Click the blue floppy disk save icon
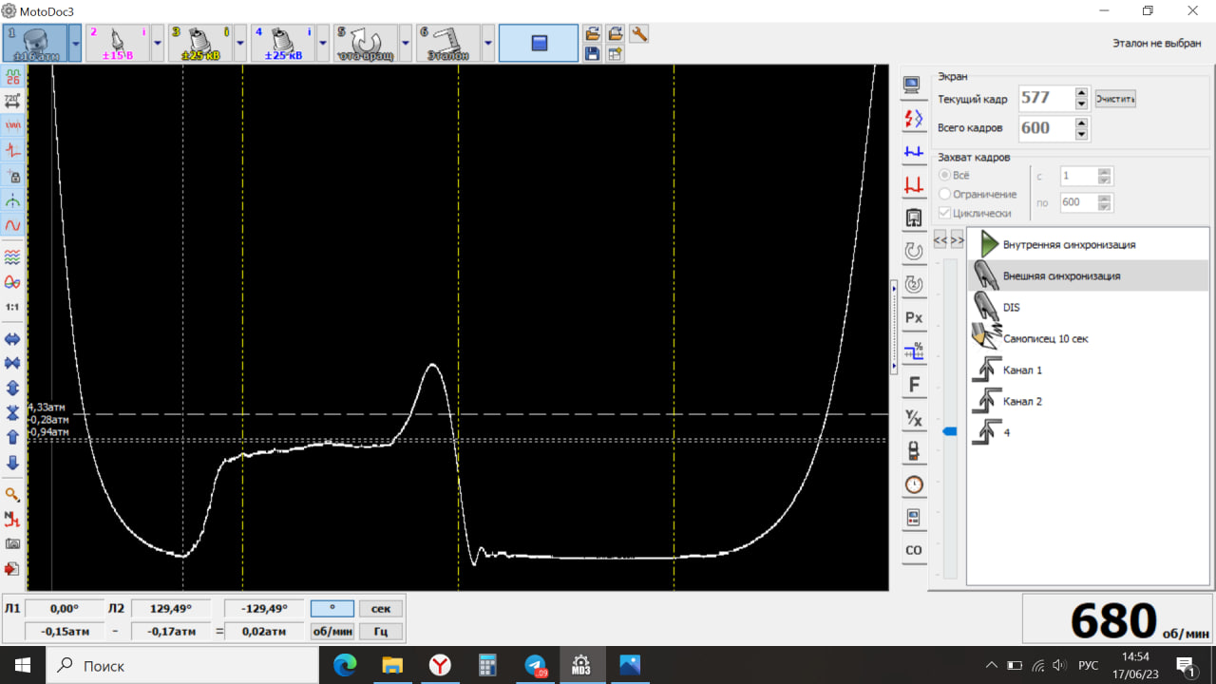Viewport: 1216px width, 684px height. tap(592, 54)
